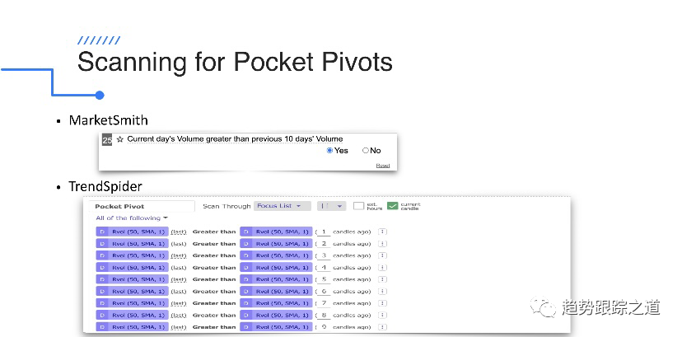The width and height of the screenshot is (682, 337).
Task: Open the Focus List dropdown
Action: tap(278, 206)
